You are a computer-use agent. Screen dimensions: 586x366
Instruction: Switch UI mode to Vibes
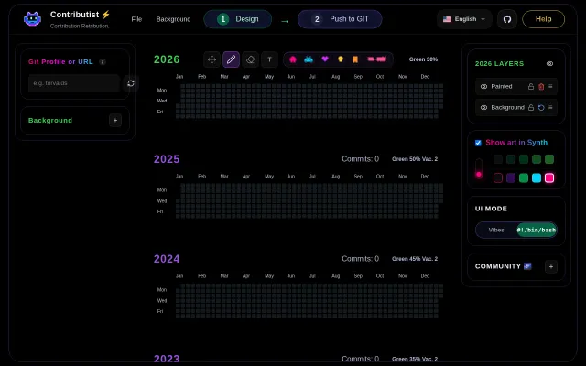point(496,230)
